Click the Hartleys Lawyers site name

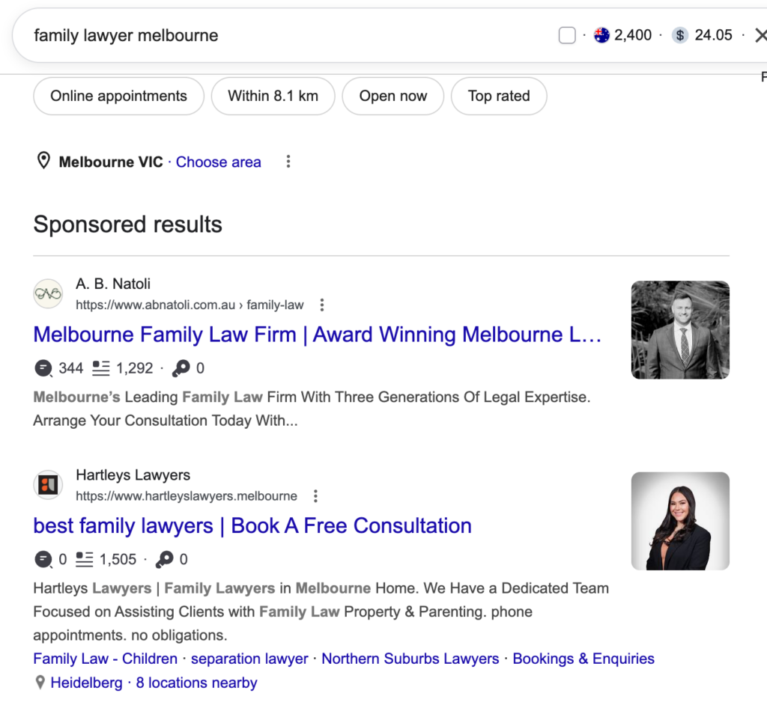point(133,475)
